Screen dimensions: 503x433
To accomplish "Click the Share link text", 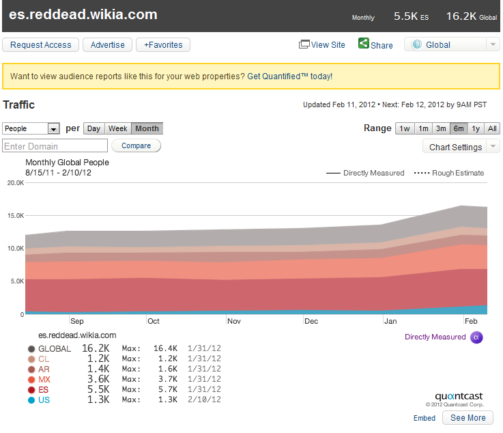I will [x=382, y=45].
